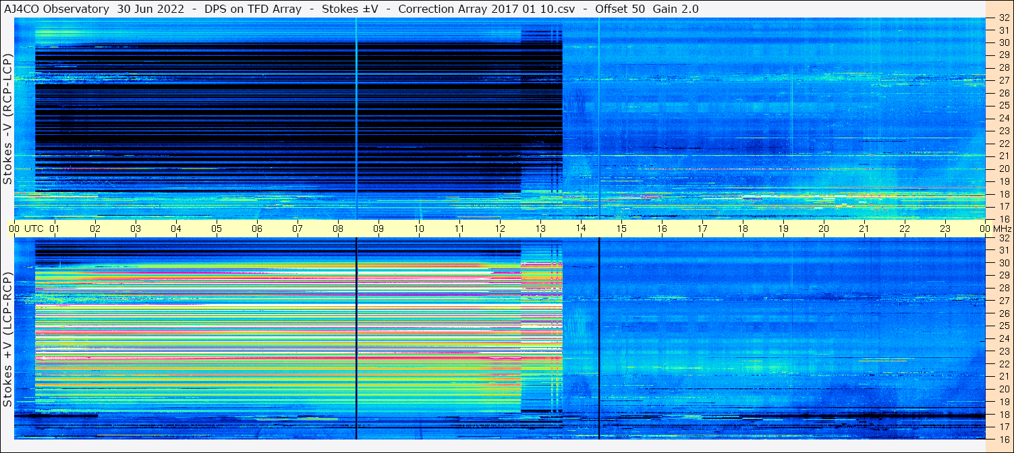The width and height of the screenshot is (1014, 453).
Task: Click the 'Gain 2.0' value in the header
Action: point(676,9)
